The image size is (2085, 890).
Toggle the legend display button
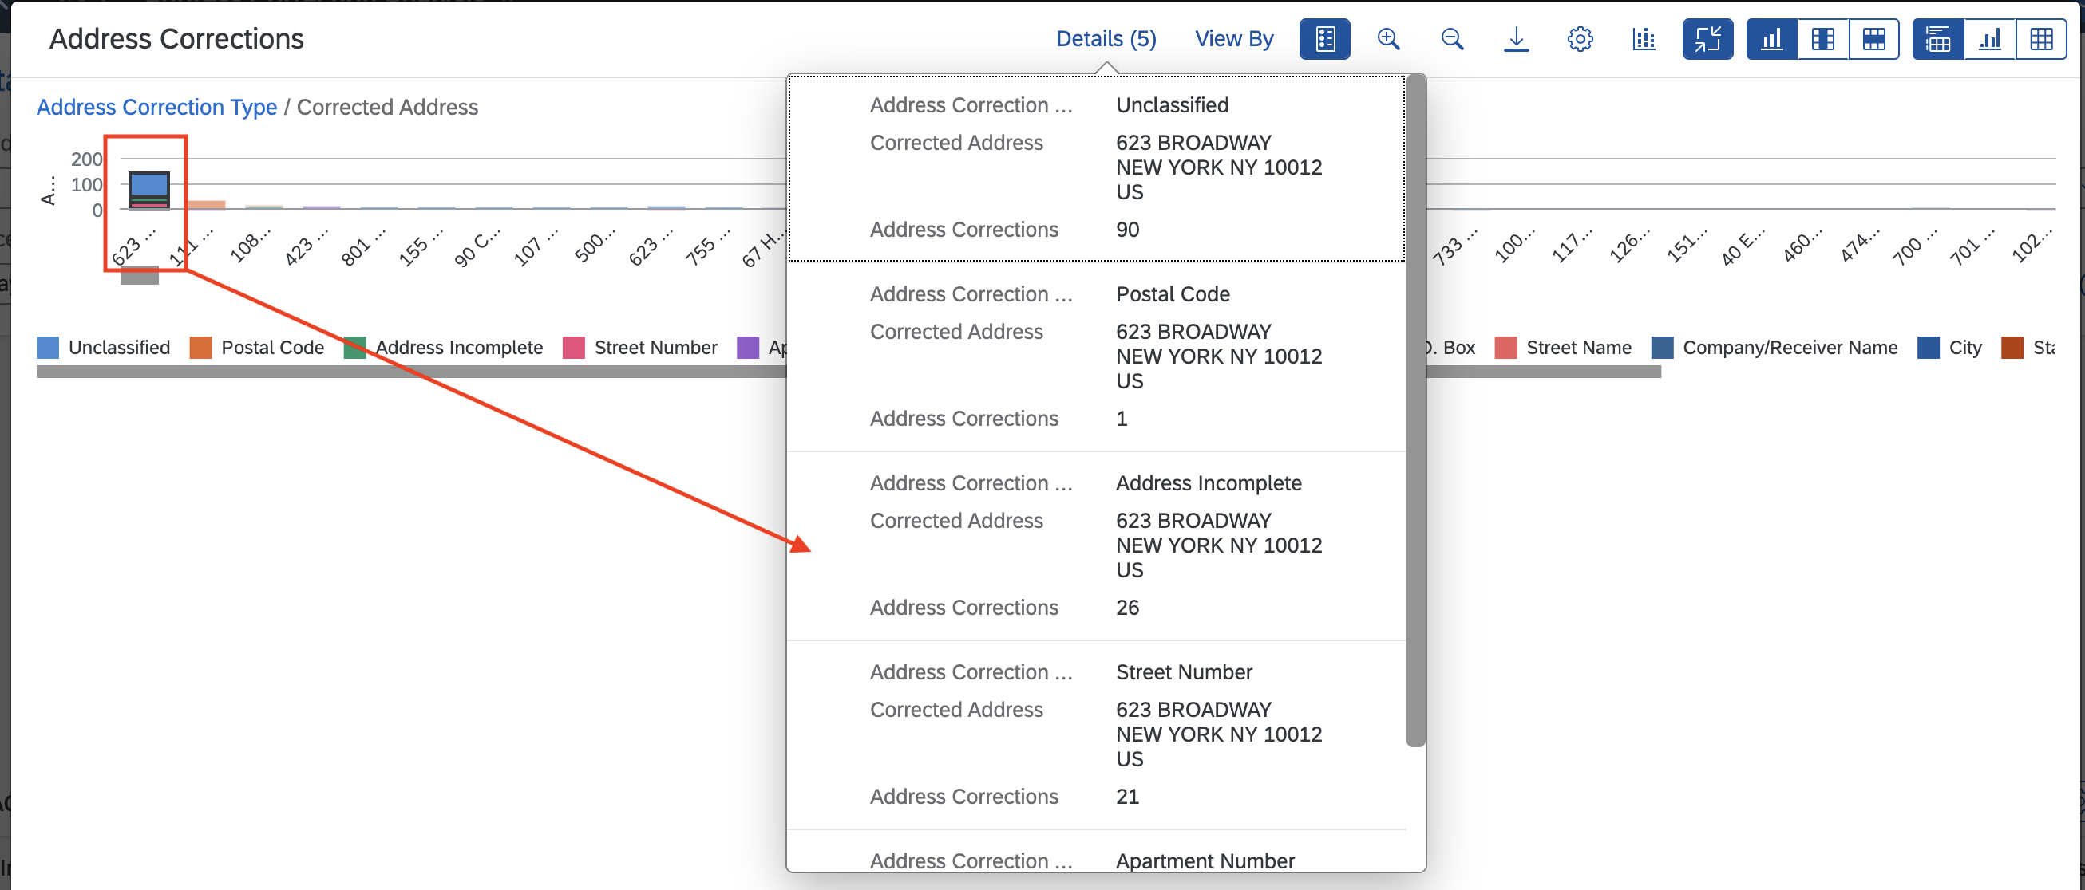(x=1324, y=38)
